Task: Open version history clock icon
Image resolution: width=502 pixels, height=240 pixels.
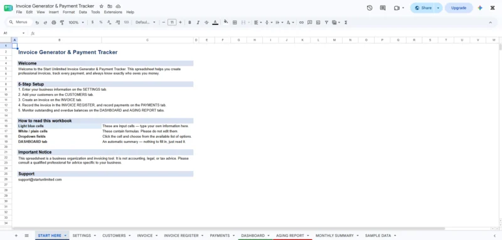Action: (370, 8)
